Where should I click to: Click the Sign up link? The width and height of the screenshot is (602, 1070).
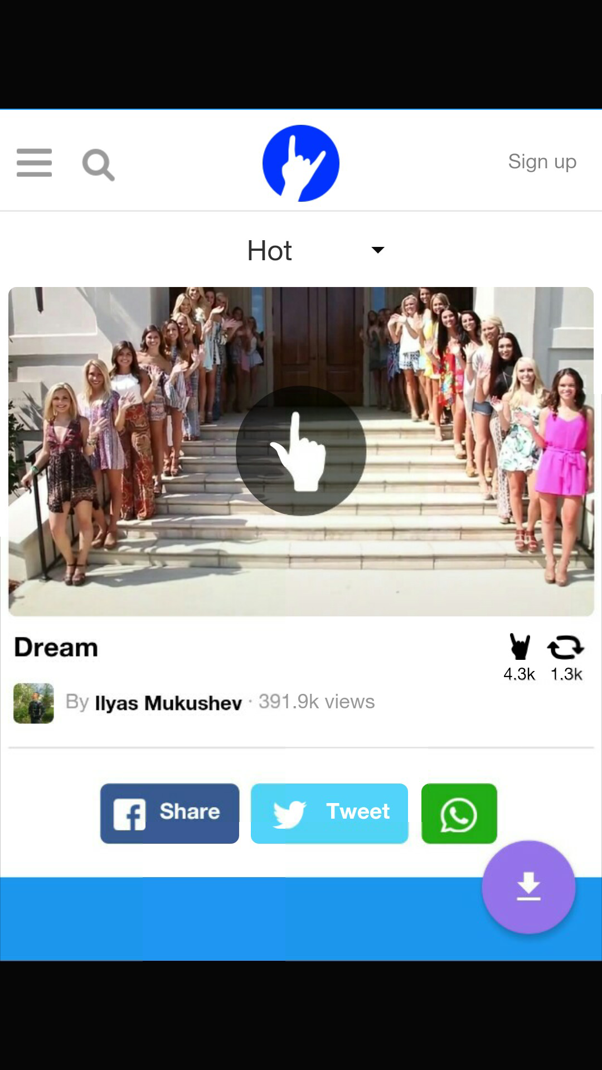[542, 162]
